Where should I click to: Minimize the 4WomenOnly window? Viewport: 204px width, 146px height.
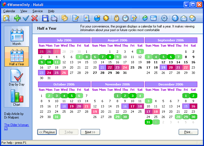[186, 4]
